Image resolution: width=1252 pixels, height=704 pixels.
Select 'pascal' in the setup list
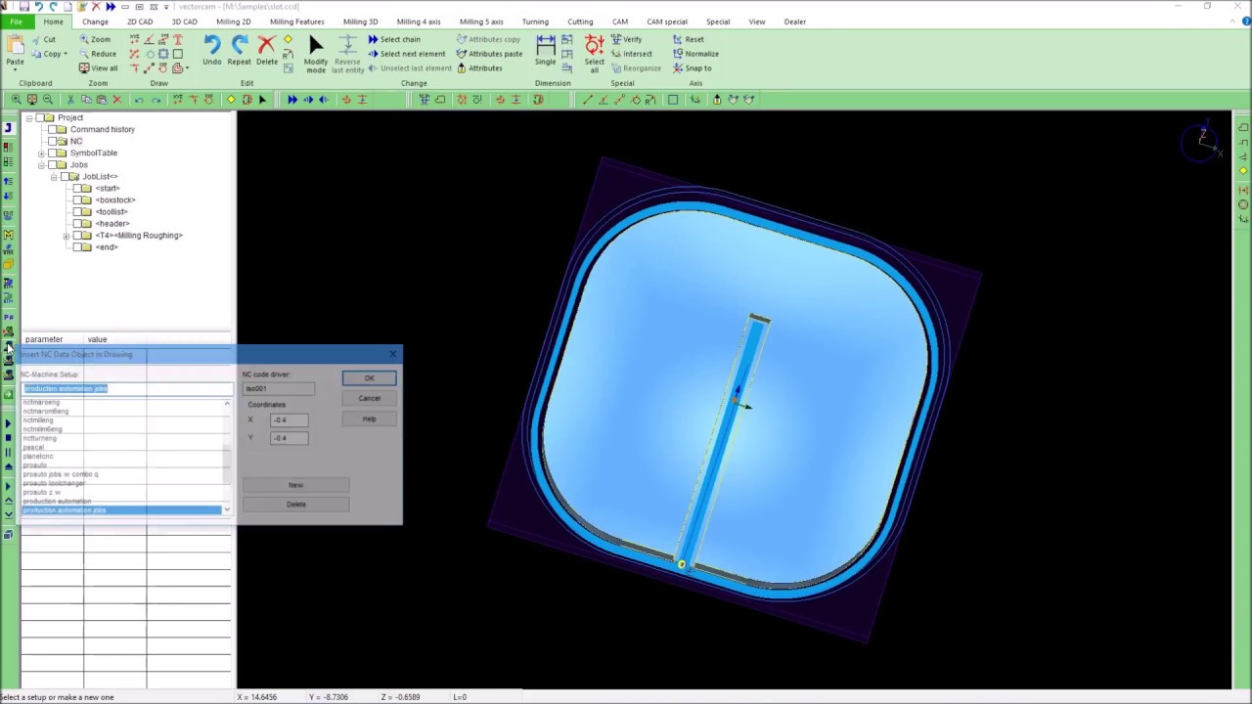33,447
